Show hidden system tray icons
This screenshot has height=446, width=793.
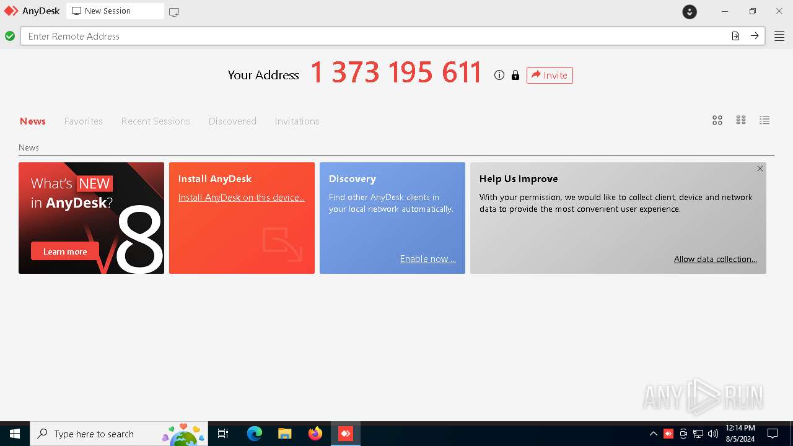[x=654, y=434]
